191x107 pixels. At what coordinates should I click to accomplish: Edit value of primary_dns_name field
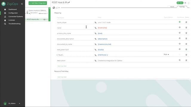95,33
